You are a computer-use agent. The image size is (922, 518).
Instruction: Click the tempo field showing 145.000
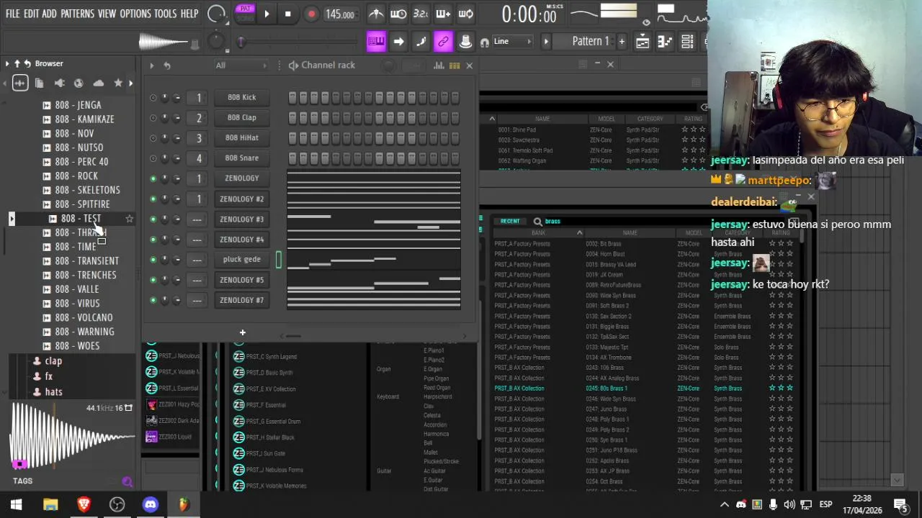(x=339, y=14)
